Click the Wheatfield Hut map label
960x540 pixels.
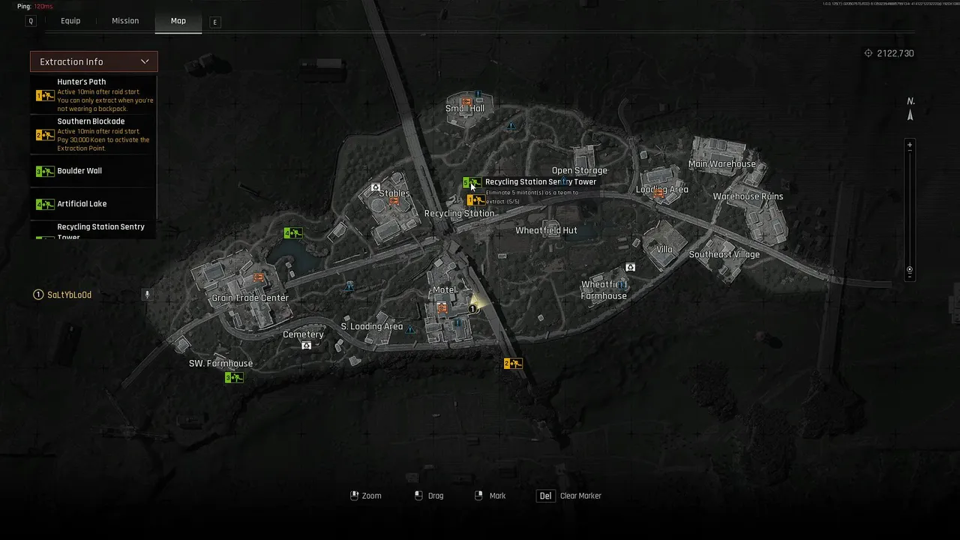click(x=546, y=230)
